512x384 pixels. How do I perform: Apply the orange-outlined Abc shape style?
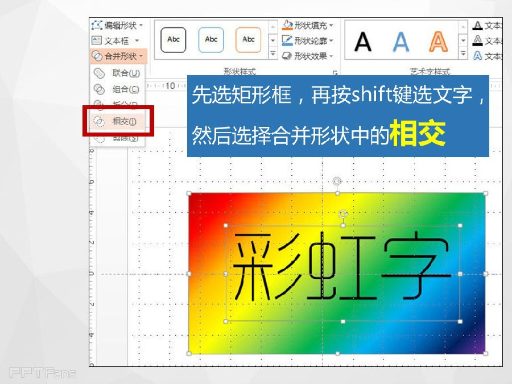point(249,40)
